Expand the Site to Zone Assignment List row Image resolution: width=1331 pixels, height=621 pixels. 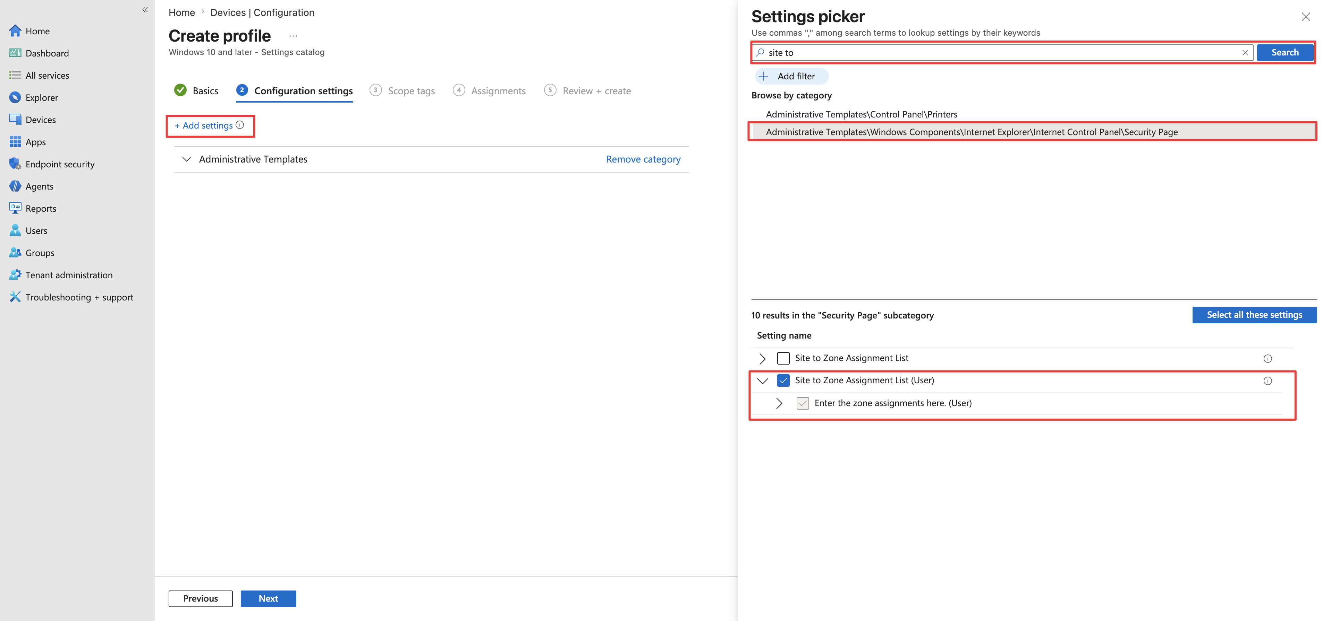pyautogui.click(x=762, y=358)
